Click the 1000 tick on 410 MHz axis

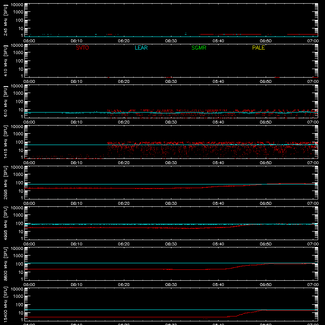click(x=18, y=53)
